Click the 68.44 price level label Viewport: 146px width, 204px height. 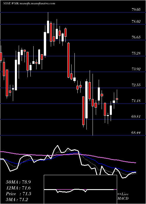(136, 133)
